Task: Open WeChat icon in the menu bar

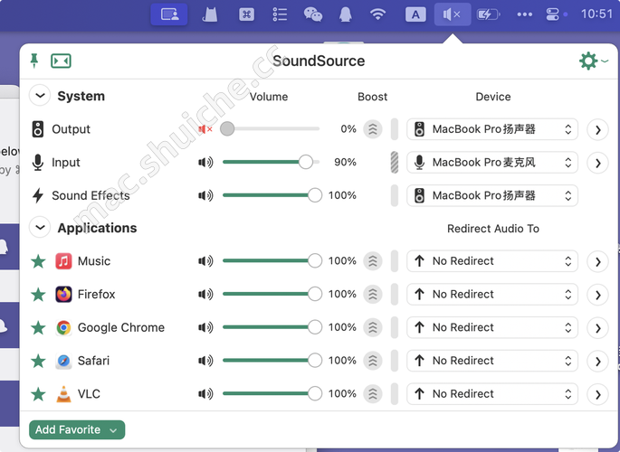Action: 312,14
